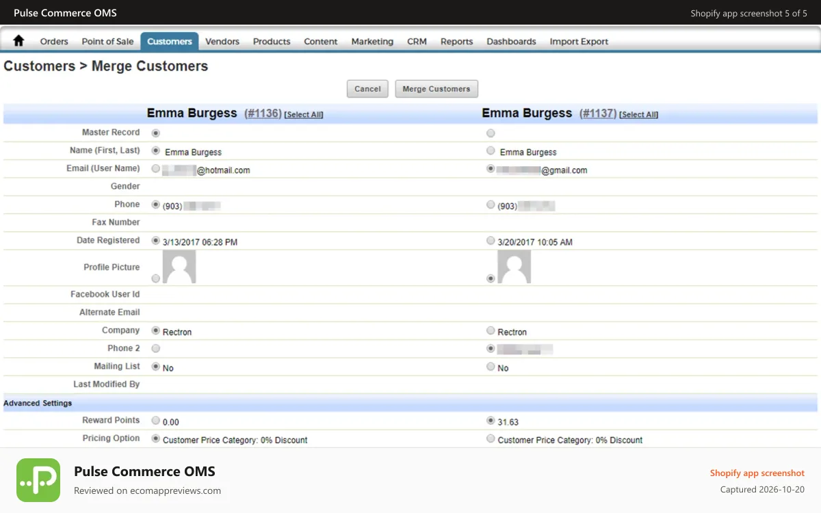The width and height of the screenshot is (821, 513).
Task: Select the Customers tab
Action: [x=170, y=42]
